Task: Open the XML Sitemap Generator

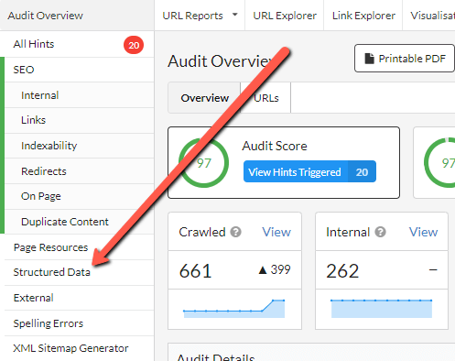Action: [x=70, y=348]
